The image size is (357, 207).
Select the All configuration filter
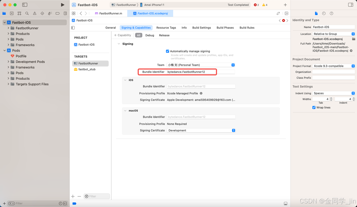click(x=139, y=35)
